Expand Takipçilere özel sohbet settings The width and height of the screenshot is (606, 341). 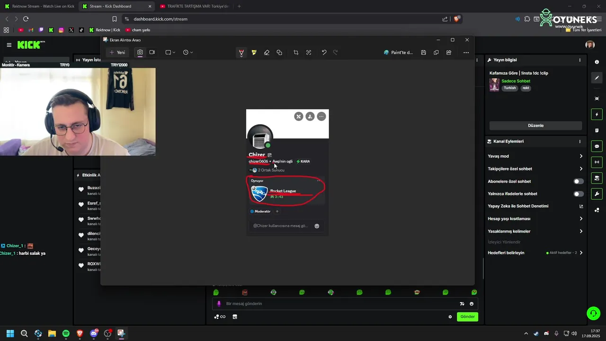pos(535,169)
